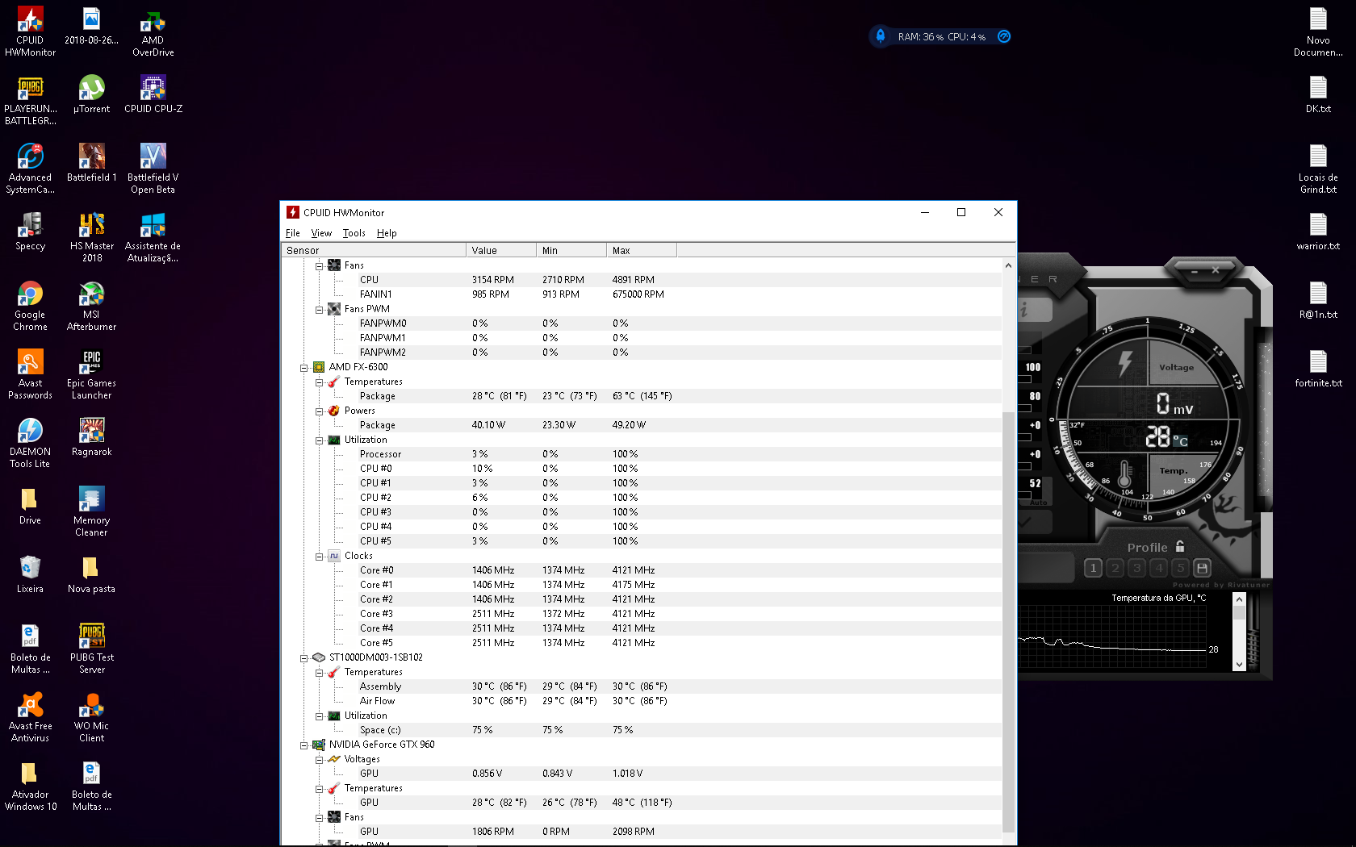The image size is (1356, 847).
Task: Click the Value column header
Action: pyautogui.click(x=501, y=250)
